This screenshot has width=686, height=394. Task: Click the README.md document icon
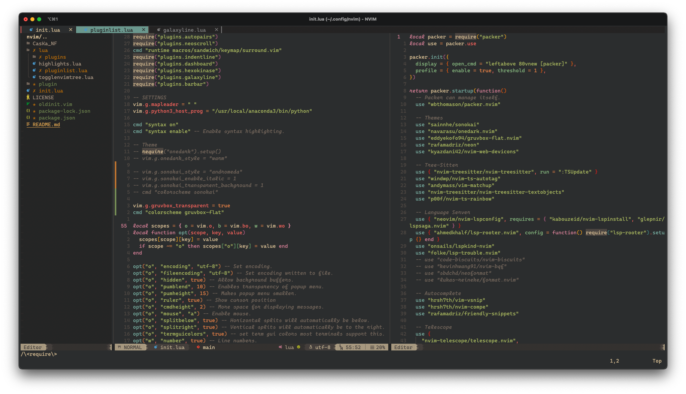[x=28, y=124]
